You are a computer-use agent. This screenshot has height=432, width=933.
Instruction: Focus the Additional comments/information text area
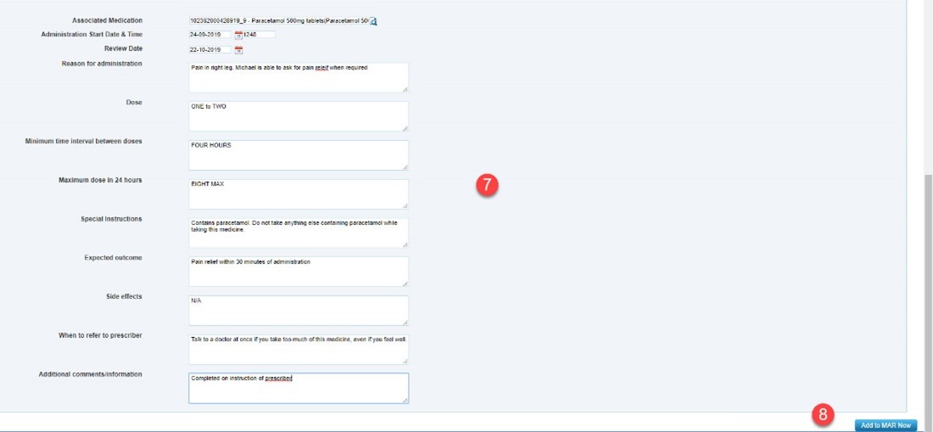(298, 388)
